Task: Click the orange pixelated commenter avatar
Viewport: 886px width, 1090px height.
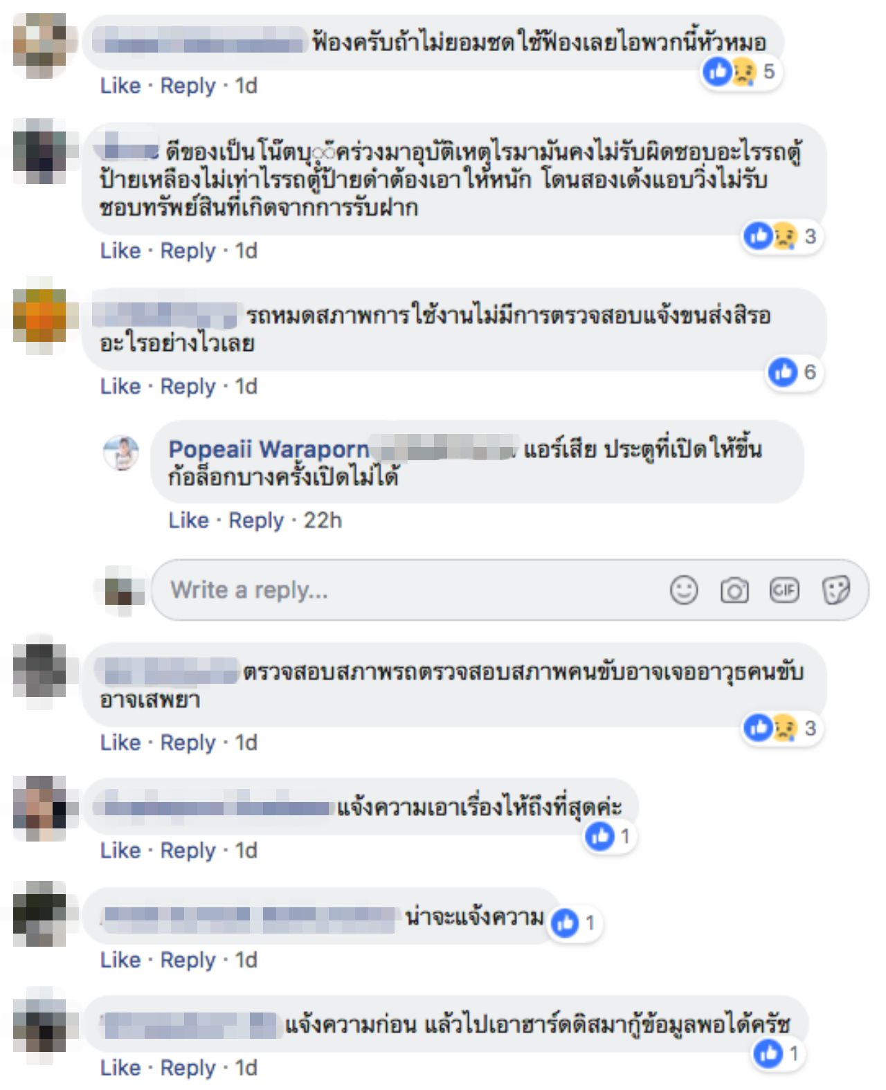Action: (x=41, y=317)
